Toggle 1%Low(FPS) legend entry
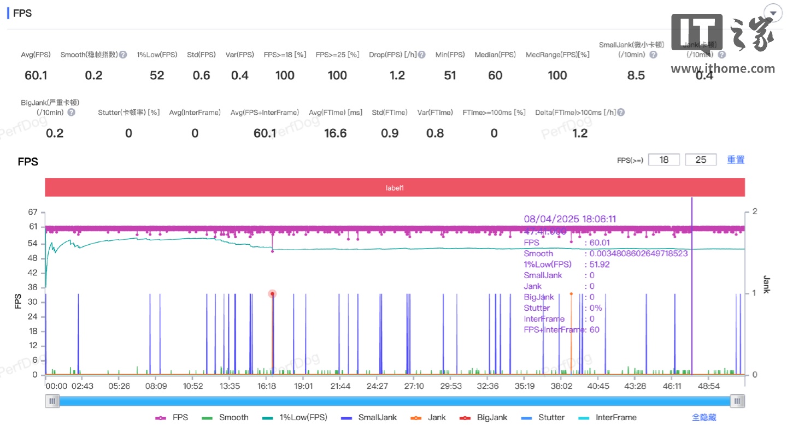 [x=295, y=417]
